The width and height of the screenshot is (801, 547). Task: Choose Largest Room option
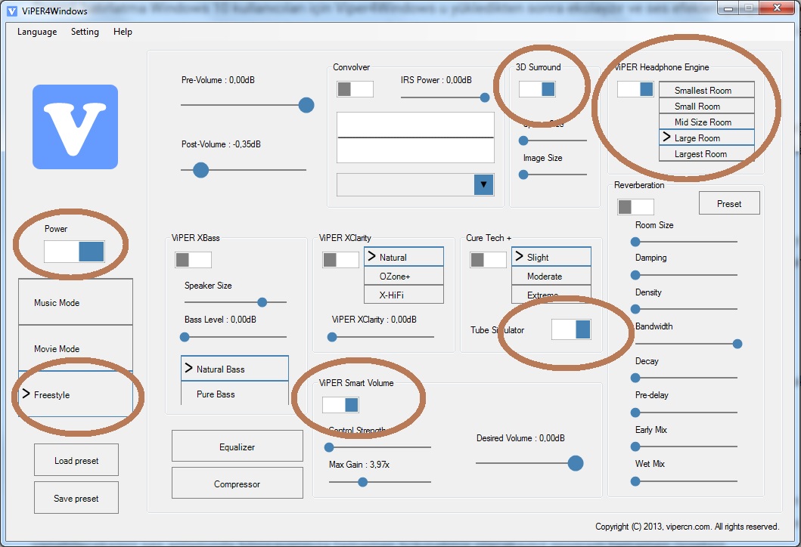pos(706,153)
